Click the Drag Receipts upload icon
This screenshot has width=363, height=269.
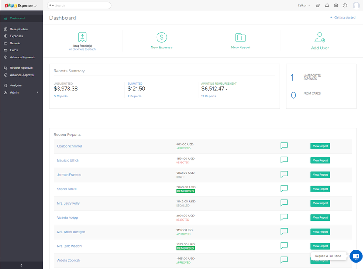(x=83, y=37)
